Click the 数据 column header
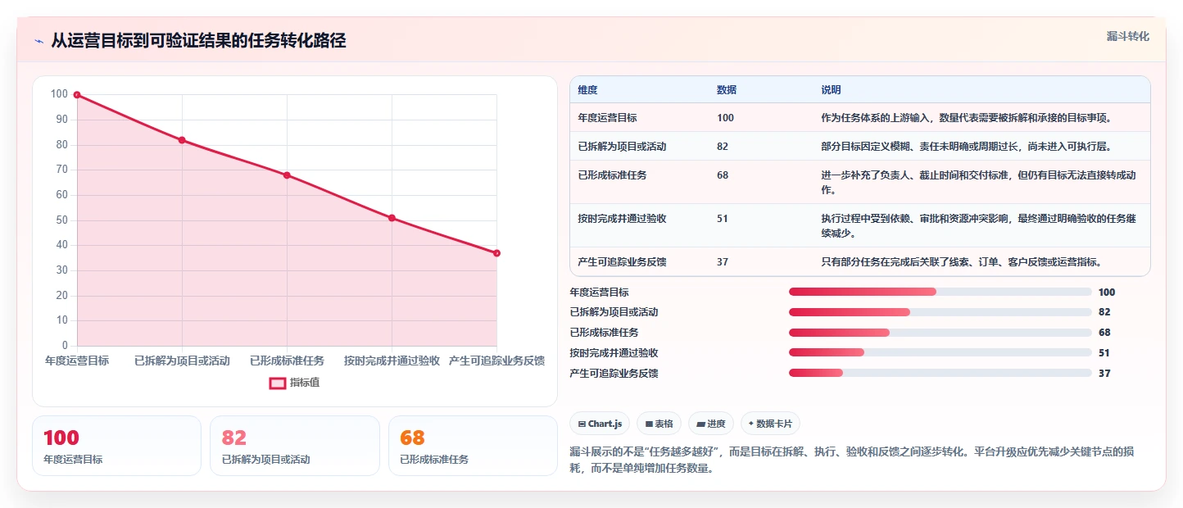 click(x=727, y=90)
